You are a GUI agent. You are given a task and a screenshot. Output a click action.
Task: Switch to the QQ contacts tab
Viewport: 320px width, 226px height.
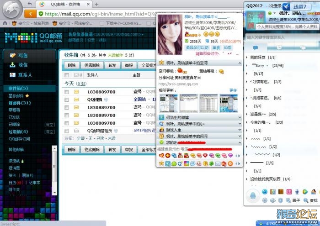click(x=255, y=48)
